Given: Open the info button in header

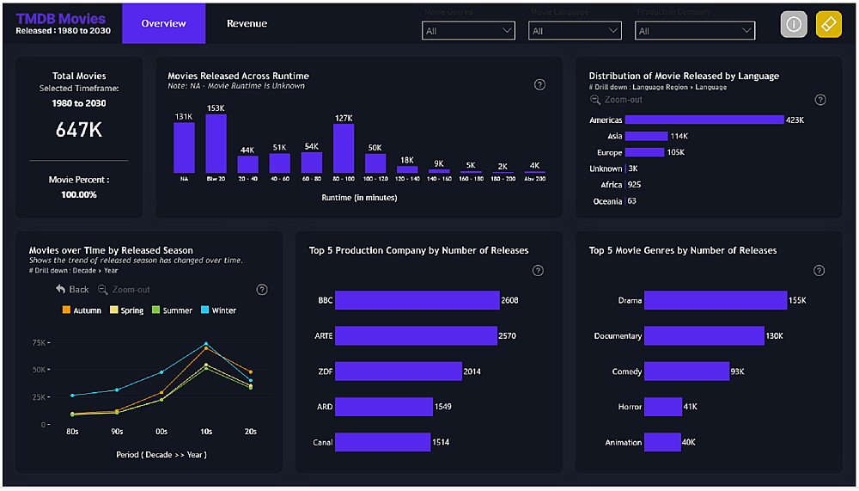Looking at the screenshot, I should (793, 24).
